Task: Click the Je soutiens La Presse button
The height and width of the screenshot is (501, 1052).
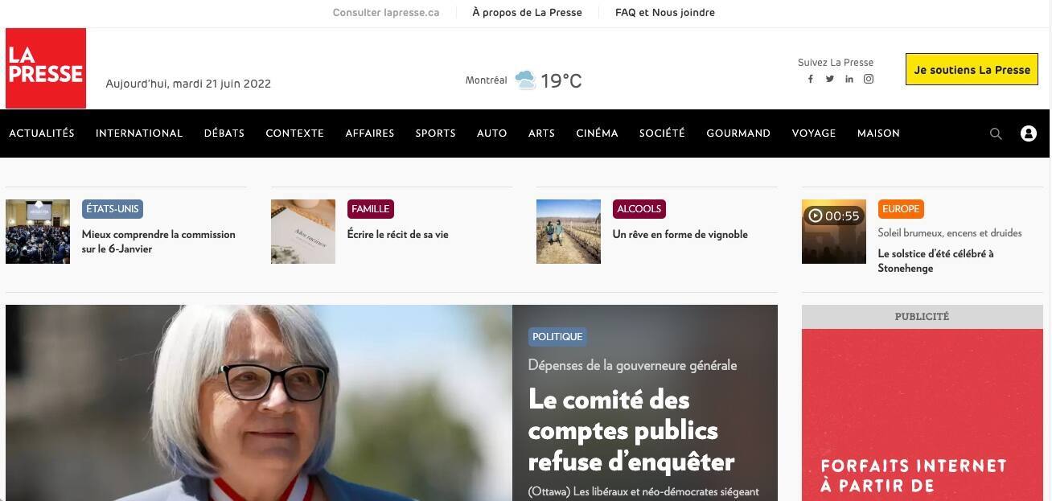Action: 972,70
